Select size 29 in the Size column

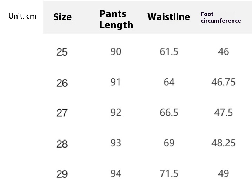(62, 174)
